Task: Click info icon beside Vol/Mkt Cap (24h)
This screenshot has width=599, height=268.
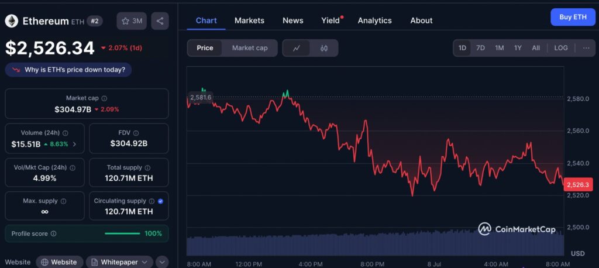Action: (x=73, y=168)
